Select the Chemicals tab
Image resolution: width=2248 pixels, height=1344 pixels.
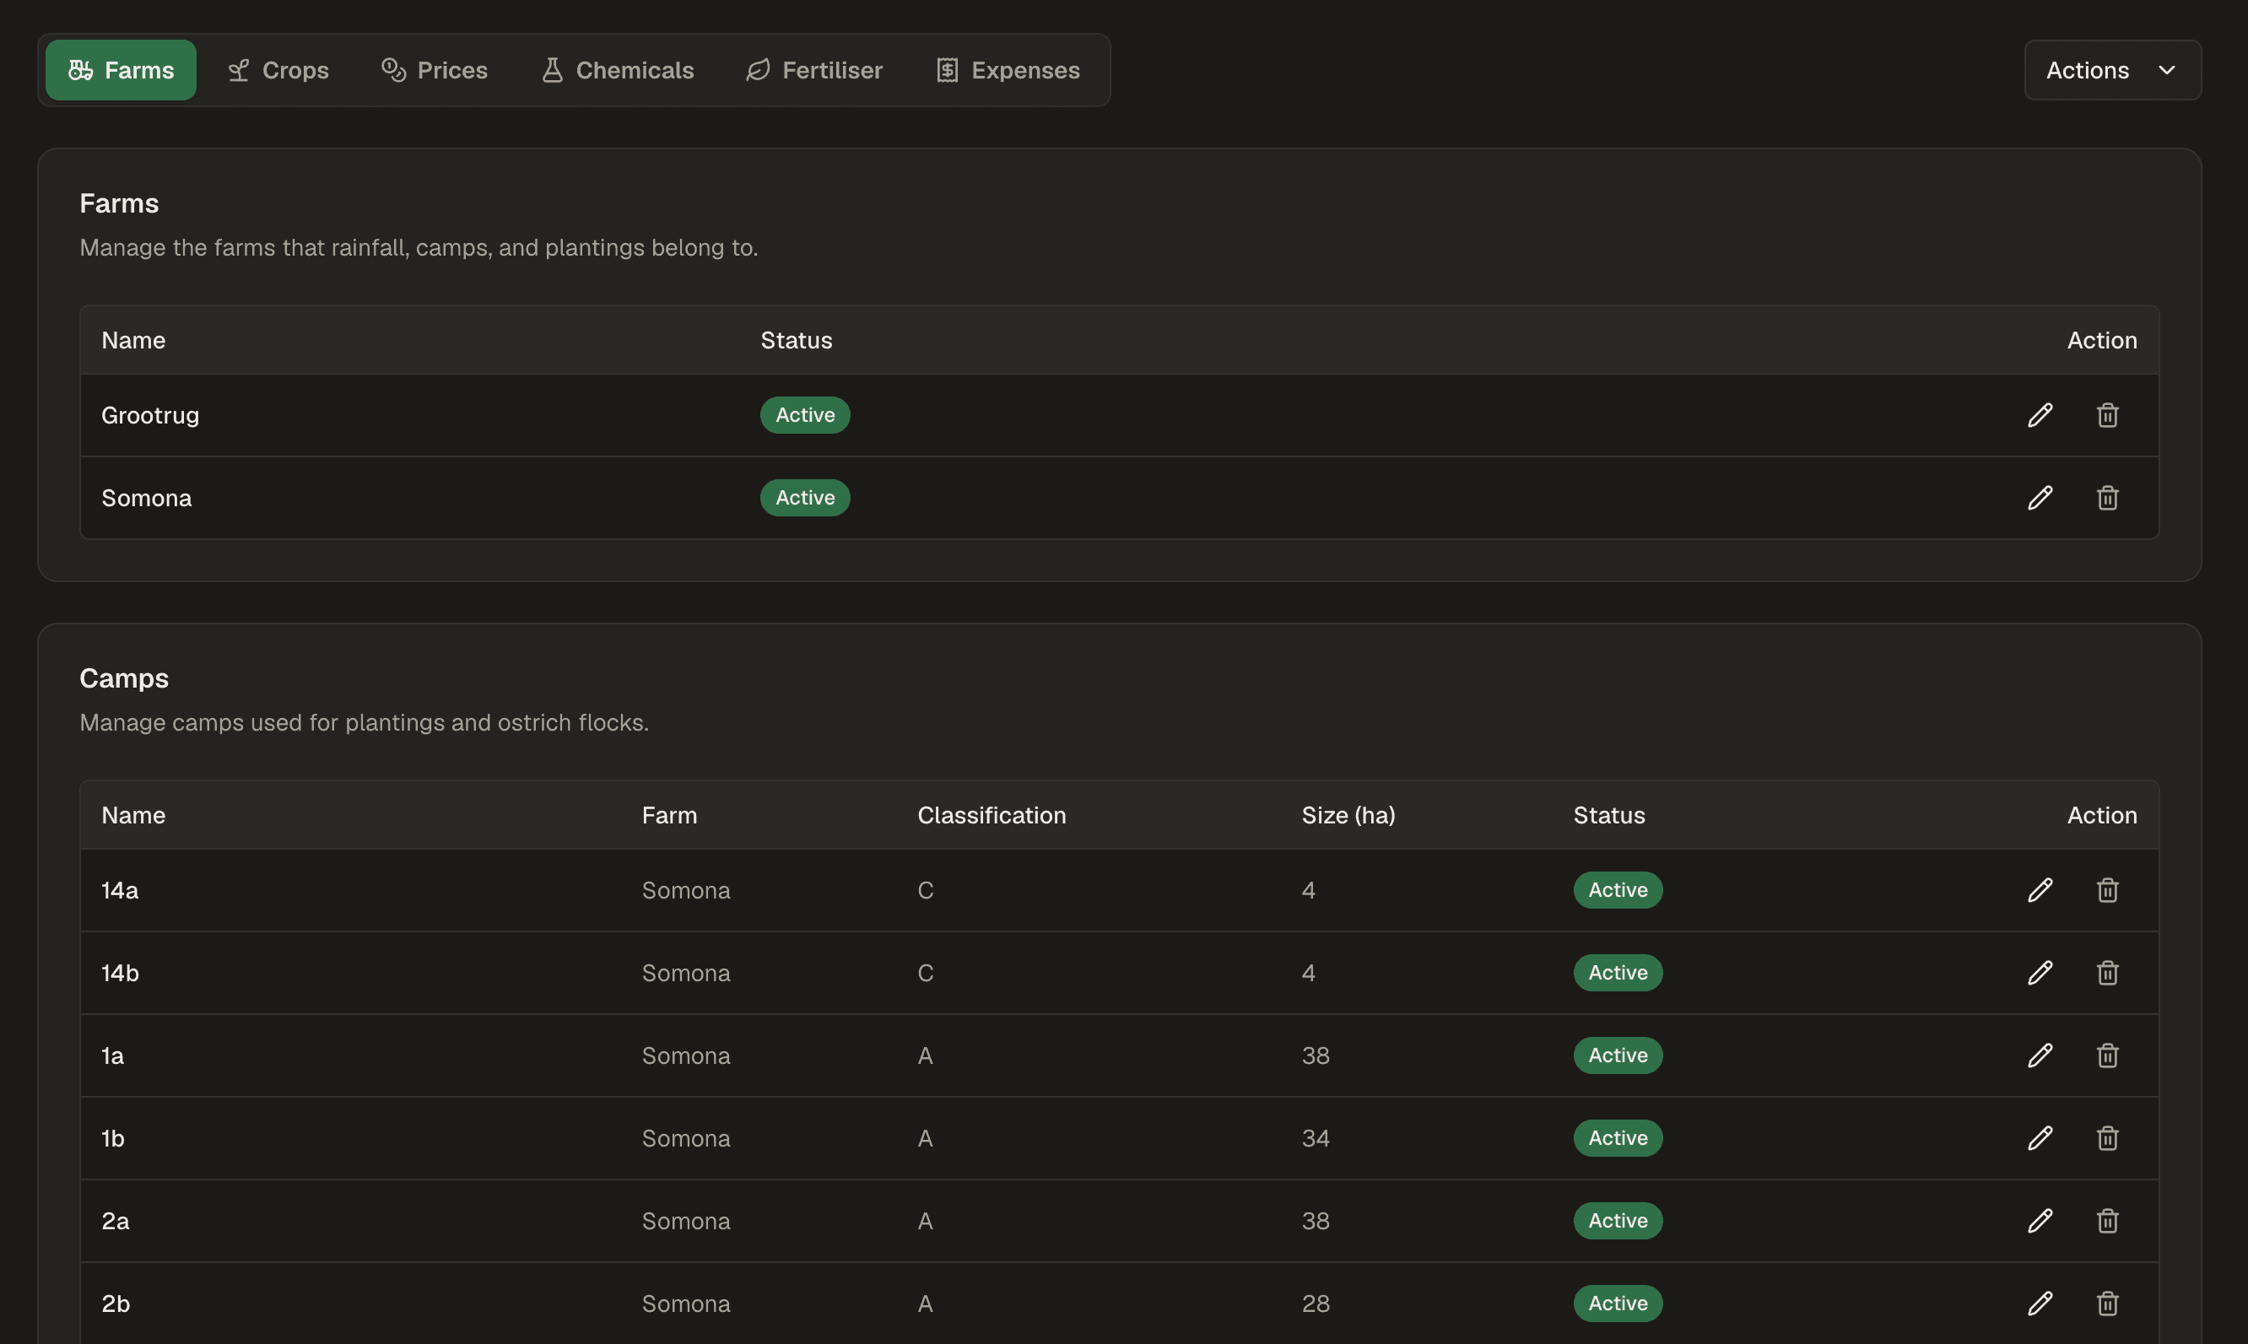click(617, 70)
